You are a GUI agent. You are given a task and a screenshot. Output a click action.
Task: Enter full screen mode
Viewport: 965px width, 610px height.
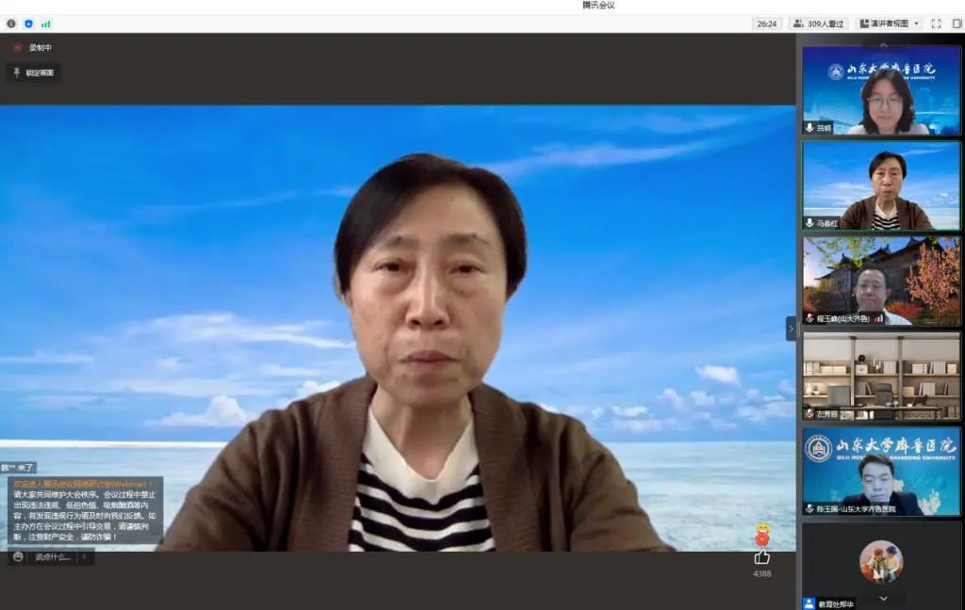tap(936, 24)
